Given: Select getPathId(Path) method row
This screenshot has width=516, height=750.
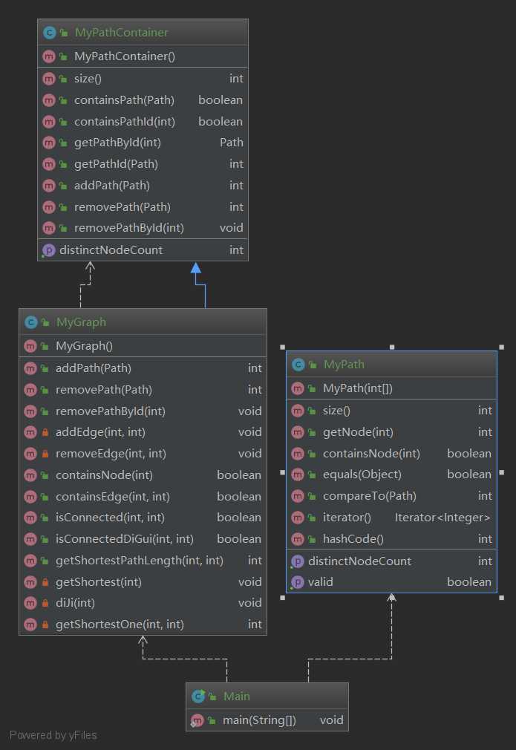Looking at the screenshot, I should tap(143, 164).
